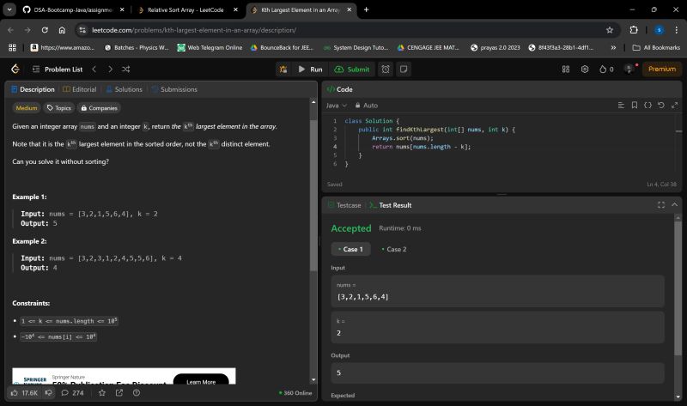Screen dimensions: 687x406
Task: Click the nums input field
Action: point(497,297)
